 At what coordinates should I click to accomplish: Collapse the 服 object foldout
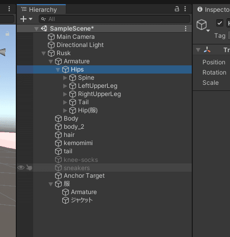tap(50, 184)
